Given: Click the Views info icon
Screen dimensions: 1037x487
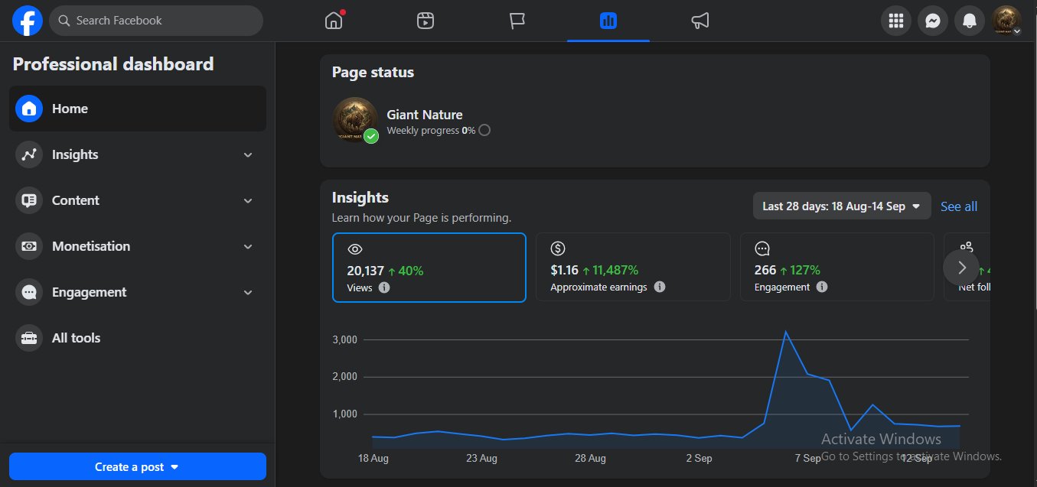Looking at the screenshot, I should click(384, 287).
